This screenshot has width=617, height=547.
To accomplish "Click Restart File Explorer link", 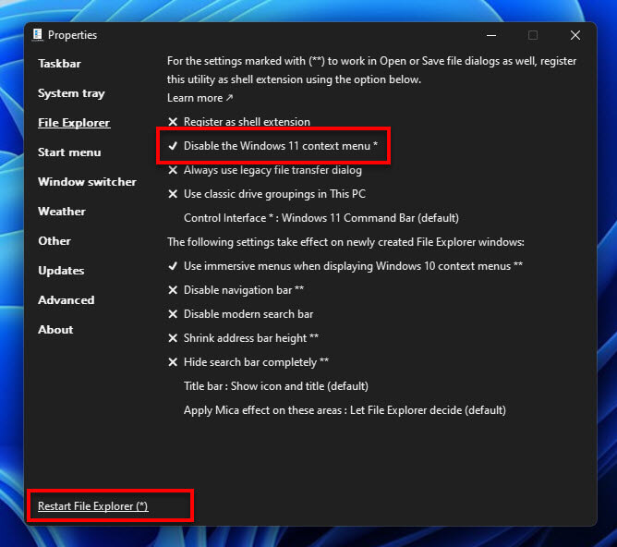I will coord(93,506).
